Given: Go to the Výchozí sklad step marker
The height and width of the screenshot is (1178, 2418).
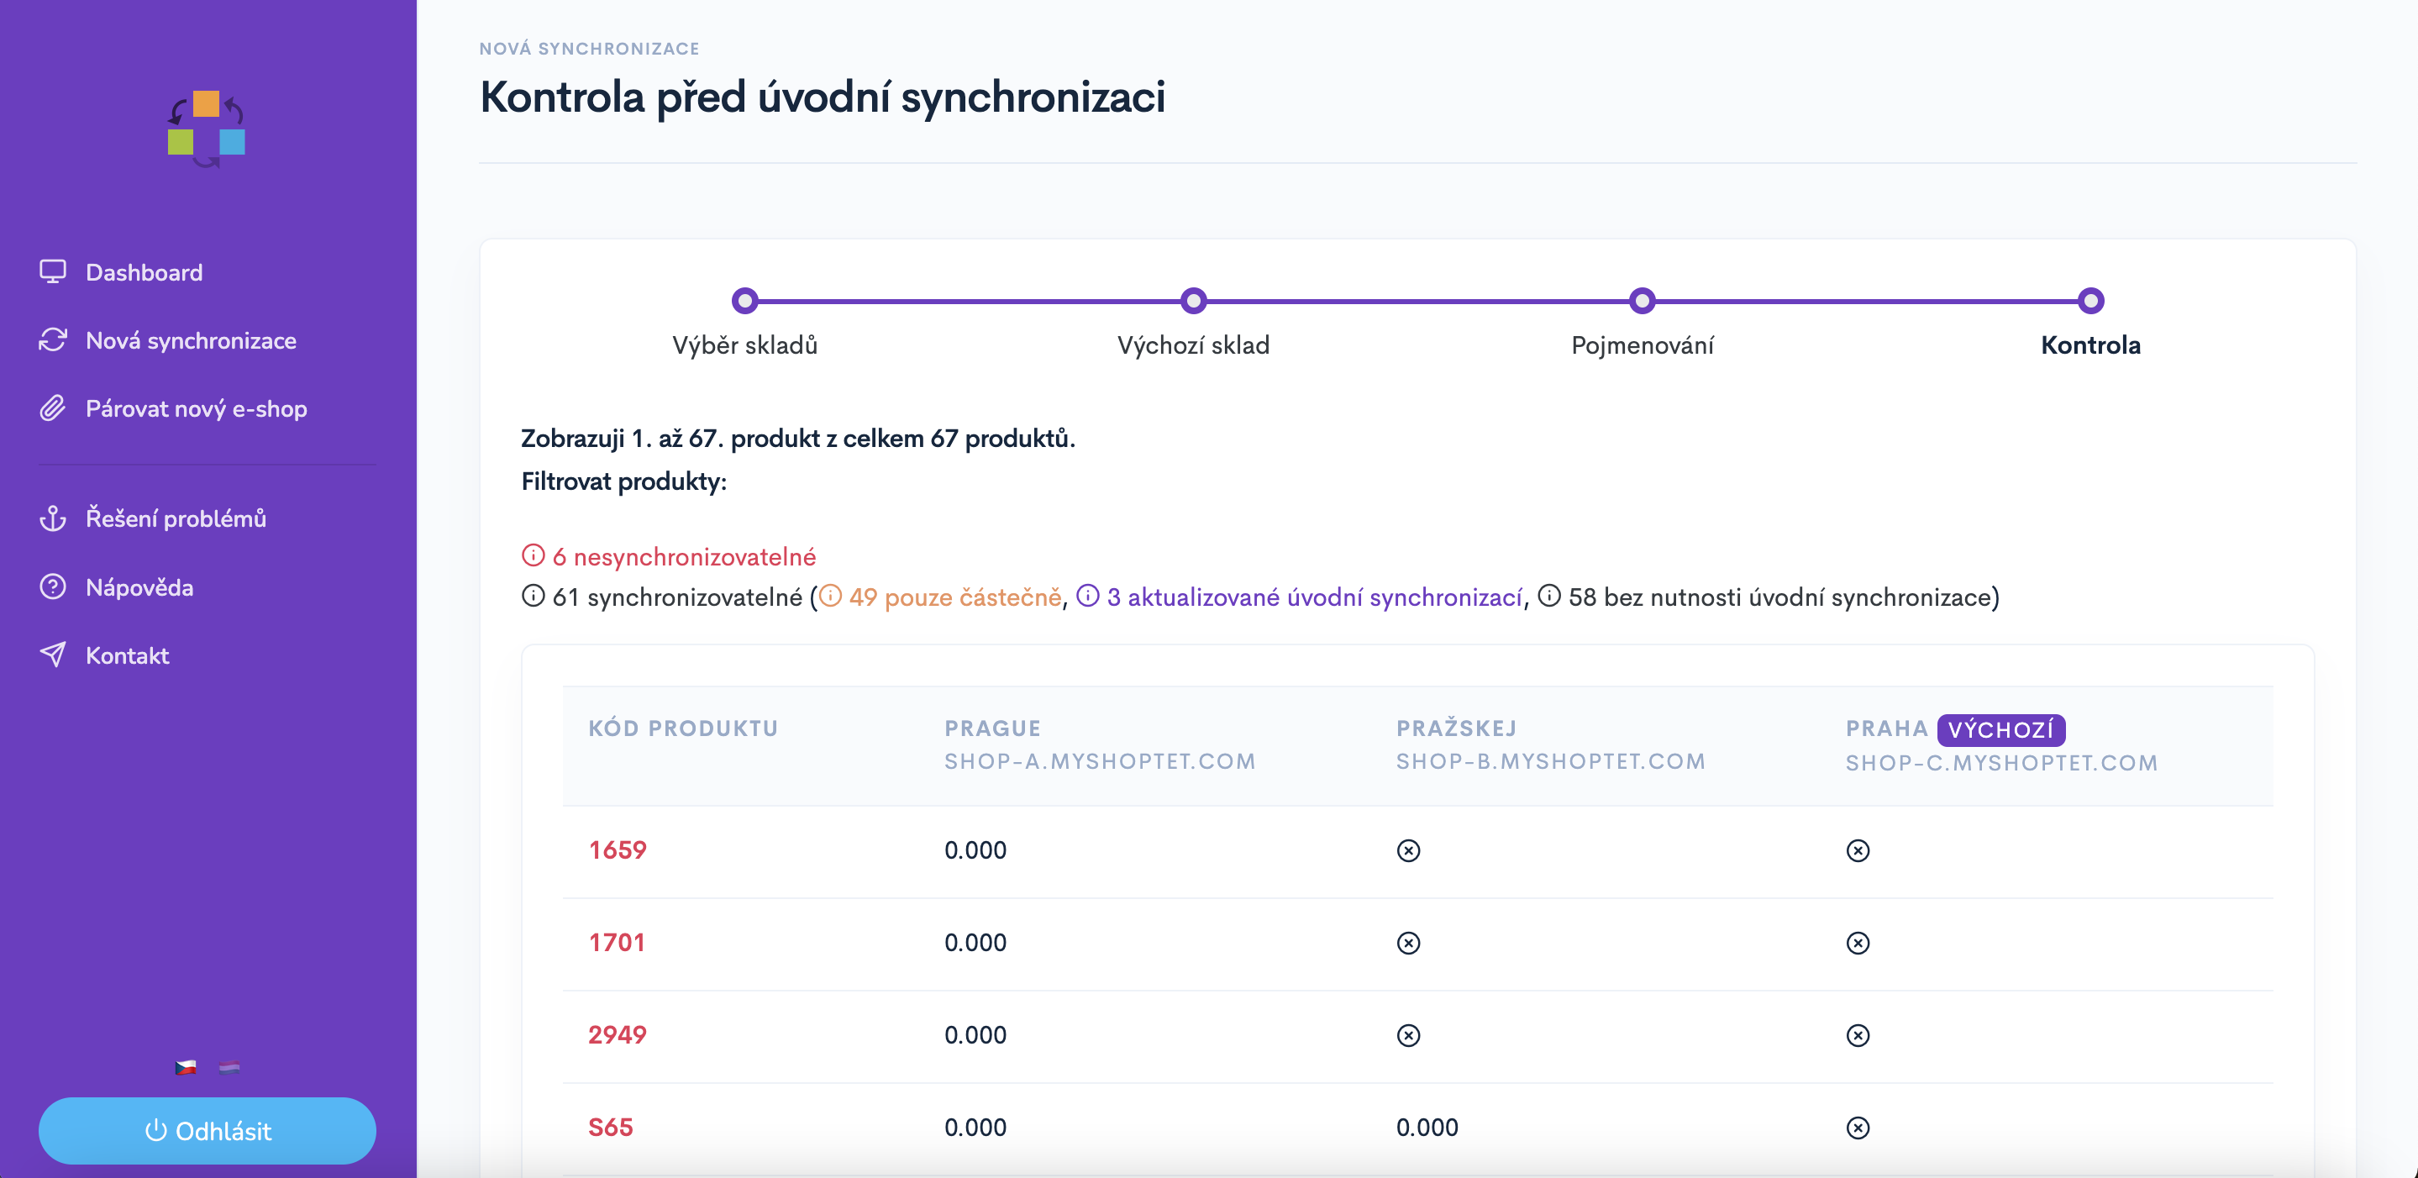Looking at the screenshot, I should point(1193,300).
